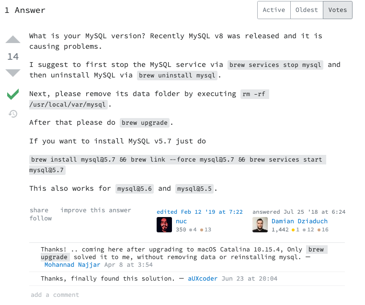Open the answer's activity history icon
Image resolution: width=365 pixels, height=305 pixels.
pyautogui.click(x=13, y=114)
